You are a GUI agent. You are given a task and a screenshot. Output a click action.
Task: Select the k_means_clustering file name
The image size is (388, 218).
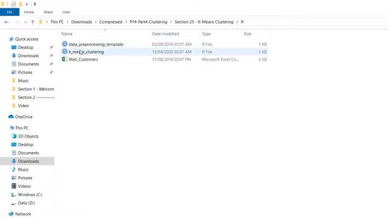tap(86, 51)
